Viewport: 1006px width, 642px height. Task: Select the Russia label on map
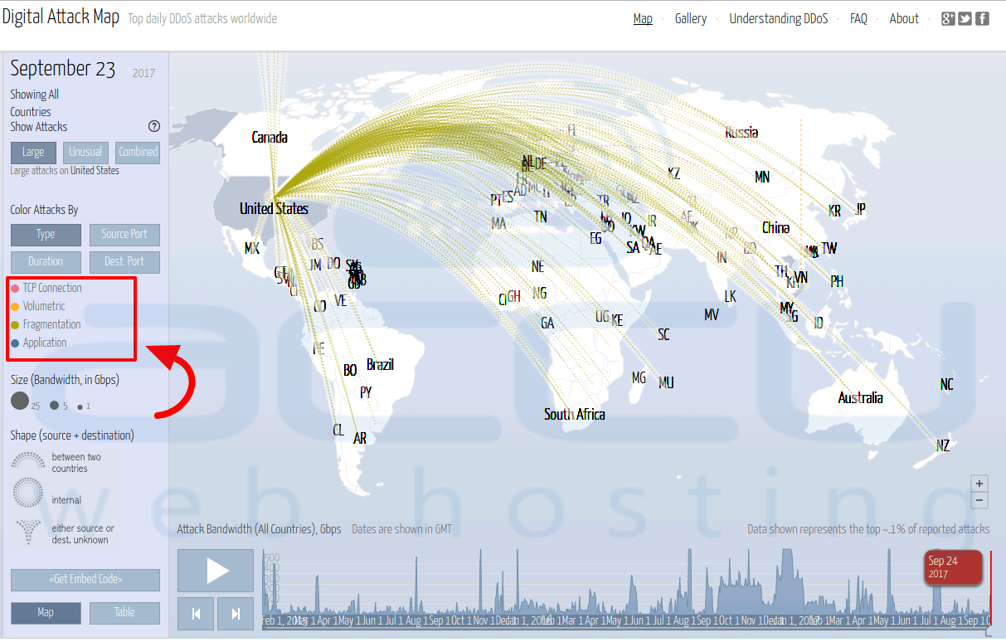(x=741, y=133)
